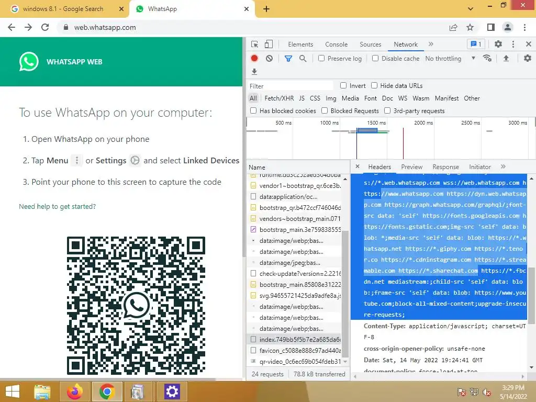536x402 pixels.
Task: Open the issues counter badge showing 1
Action: point(476,44)
